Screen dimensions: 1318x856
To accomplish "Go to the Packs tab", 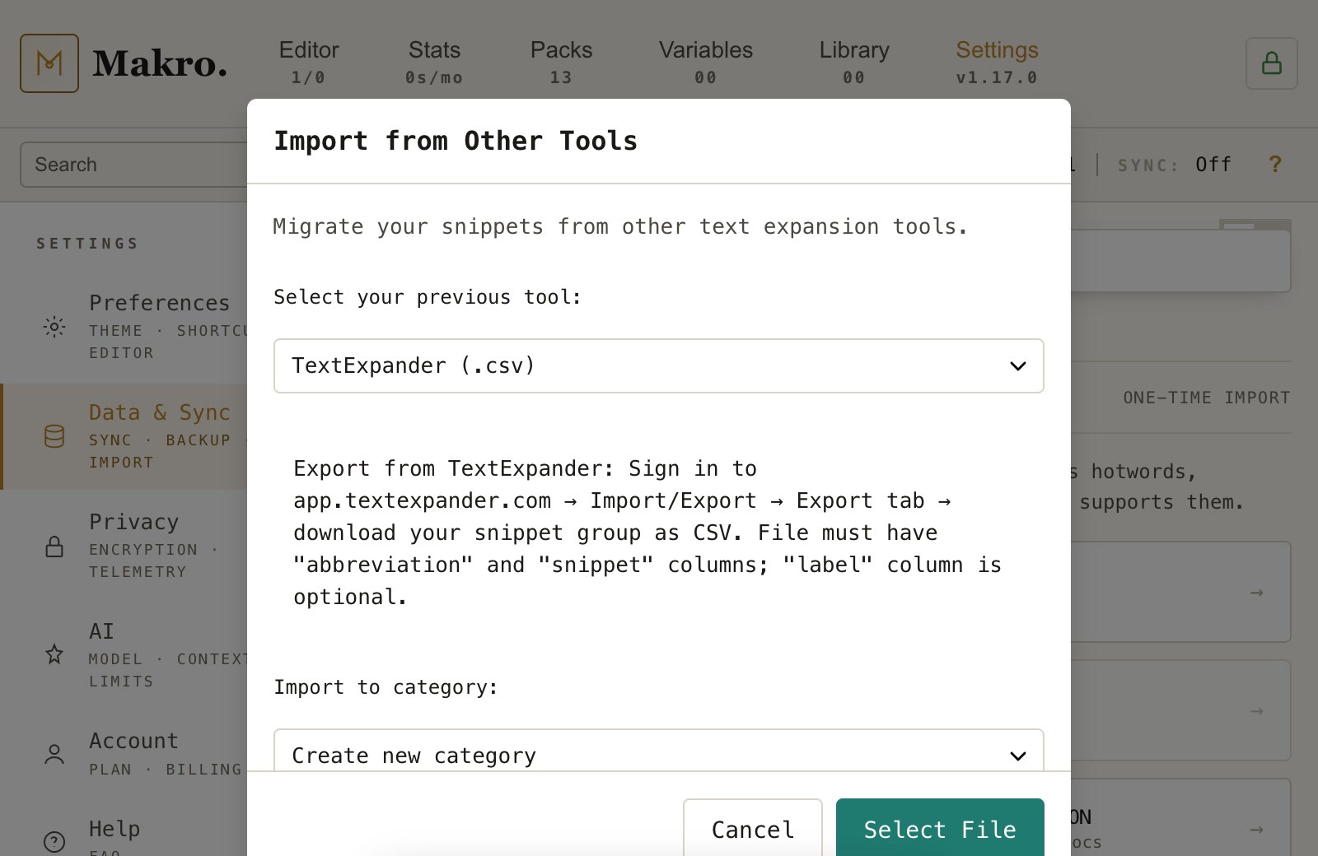I will (x=561, y=63).
